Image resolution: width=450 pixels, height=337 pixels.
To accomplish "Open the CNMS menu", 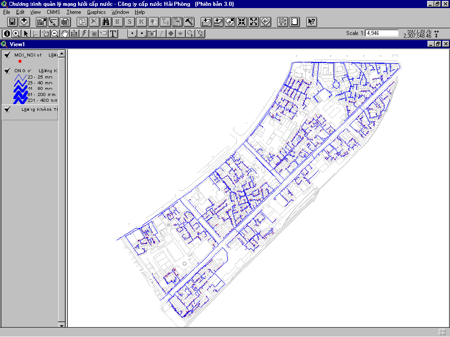I will (x=53, y=12).
